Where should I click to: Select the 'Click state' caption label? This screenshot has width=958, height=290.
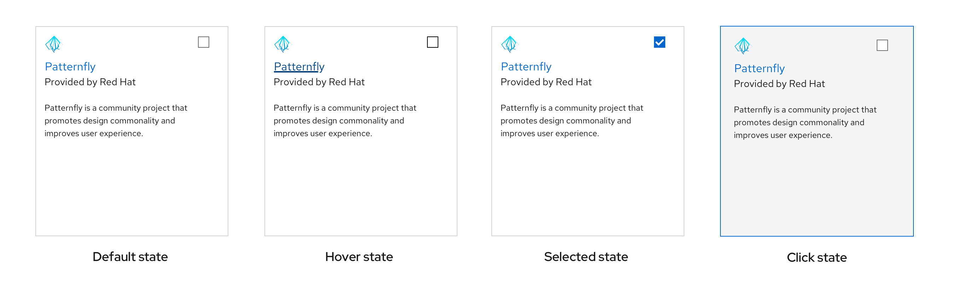pyautogui.click(x=817, y=257)
